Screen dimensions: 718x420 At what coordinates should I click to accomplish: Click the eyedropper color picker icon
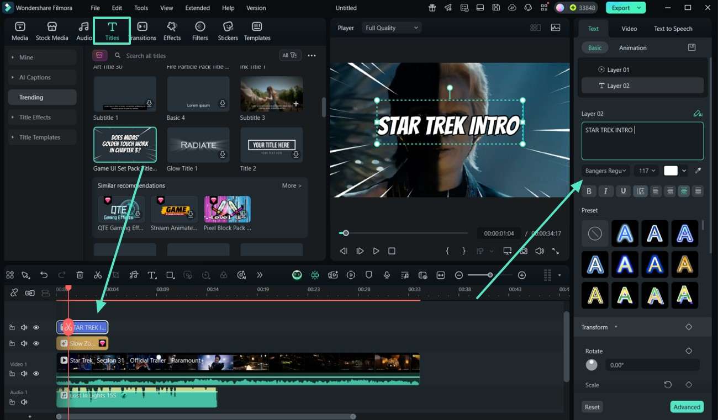[698, 171]
